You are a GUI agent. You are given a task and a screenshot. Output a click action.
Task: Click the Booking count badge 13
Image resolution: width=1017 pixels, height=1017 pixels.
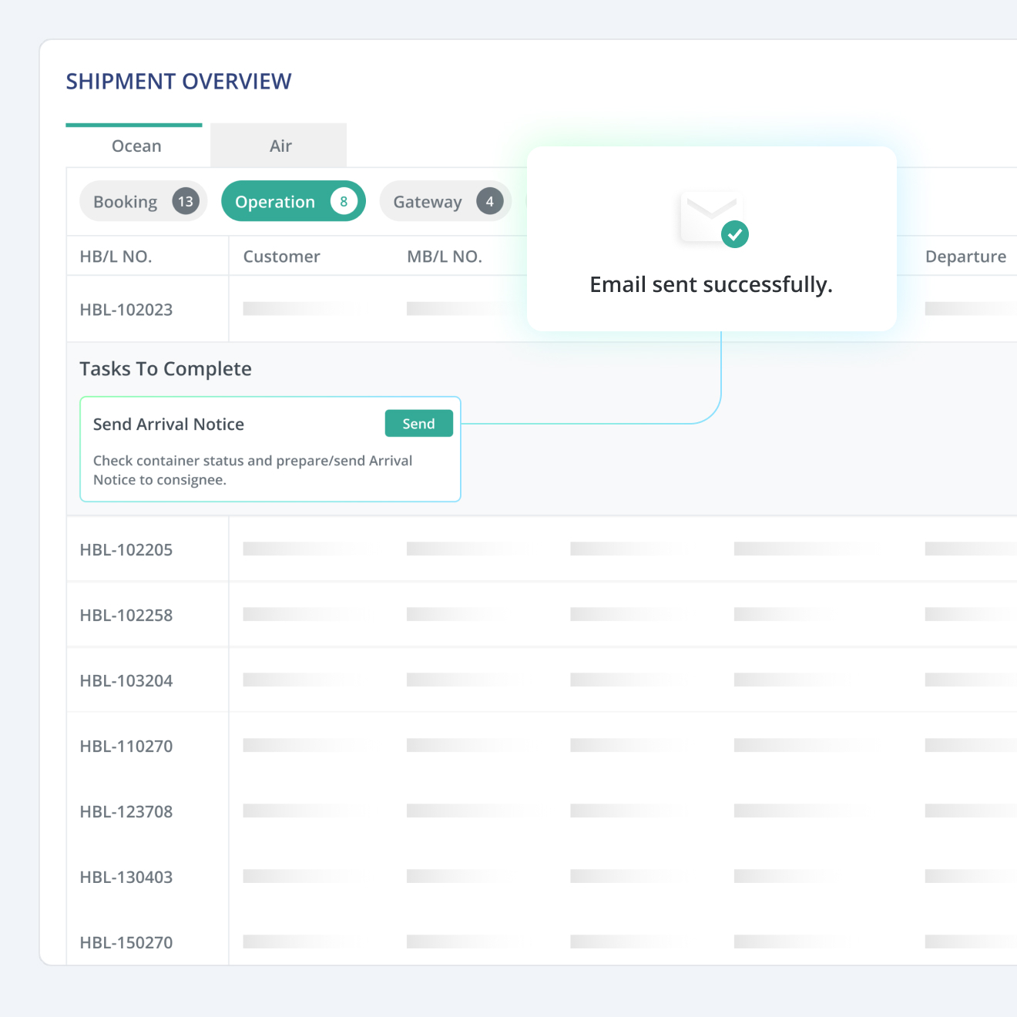point(186,202)
